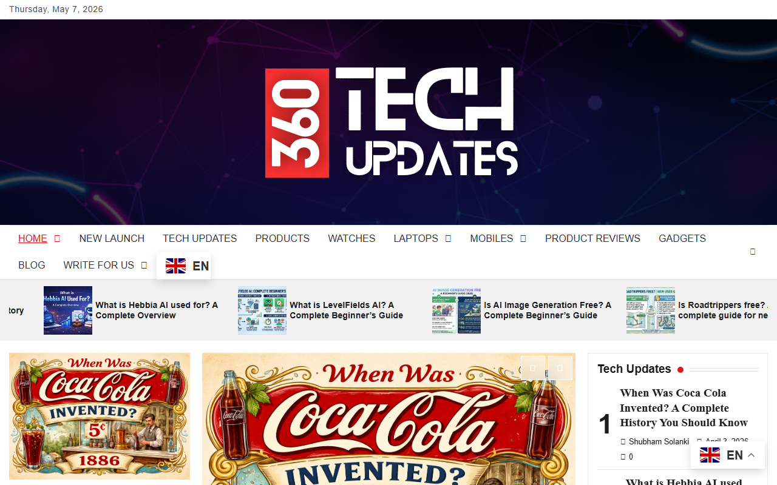
Task: Open WRITE FOR US menu item
Action: coord(99,266)
